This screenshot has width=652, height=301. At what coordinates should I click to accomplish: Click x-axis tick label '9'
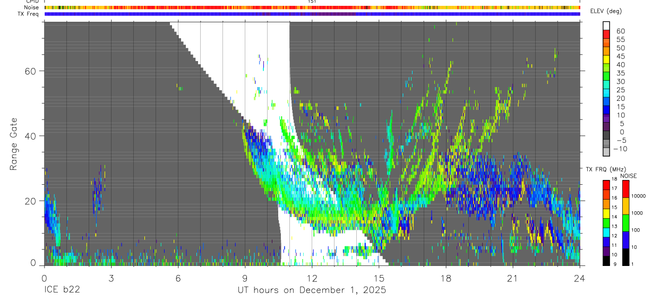click(245, 278)
